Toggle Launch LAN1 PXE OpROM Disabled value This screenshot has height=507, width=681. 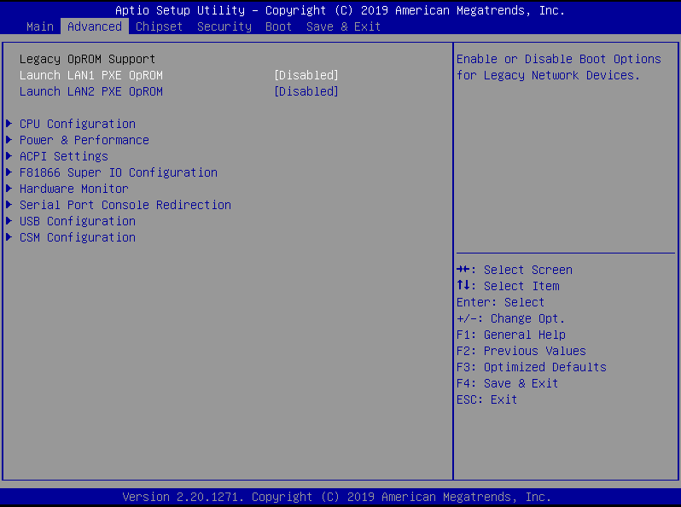point(306,75)
